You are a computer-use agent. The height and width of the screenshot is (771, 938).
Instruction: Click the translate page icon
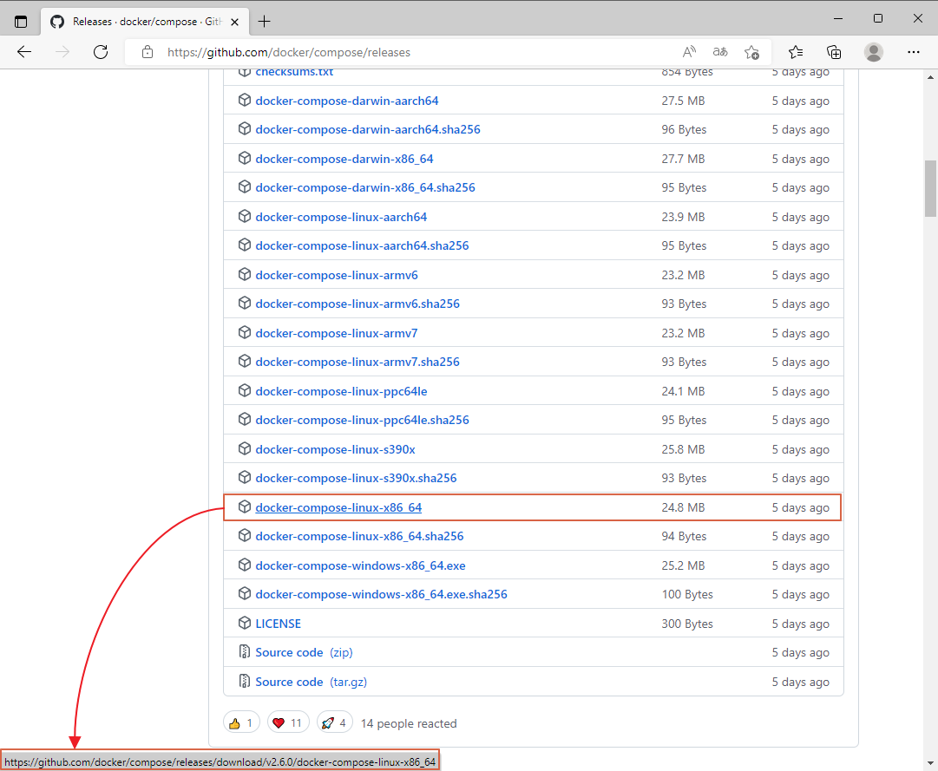point(720,52)
